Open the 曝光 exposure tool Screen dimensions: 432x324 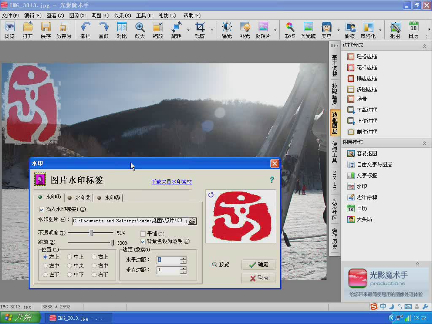(227, 30)
